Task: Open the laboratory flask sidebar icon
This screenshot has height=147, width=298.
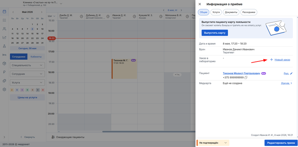Action: (4, 46)
